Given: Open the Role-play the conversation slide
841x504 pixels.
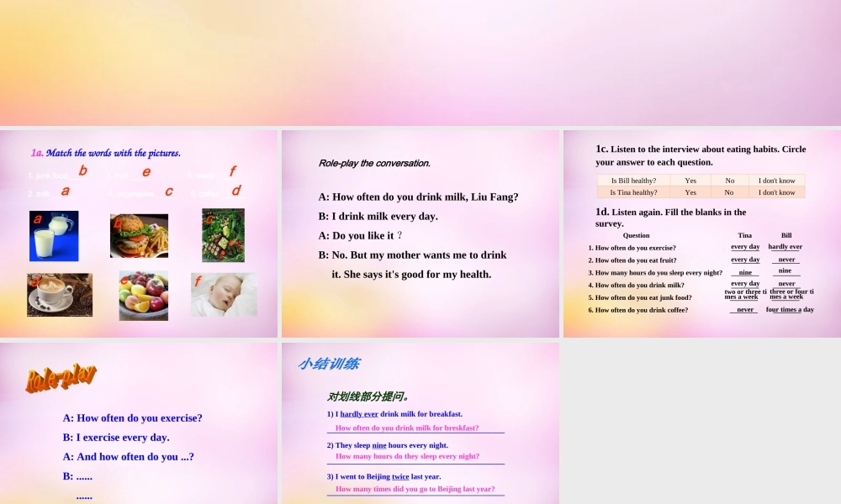Looking at the screenshot, I should 420,234.
